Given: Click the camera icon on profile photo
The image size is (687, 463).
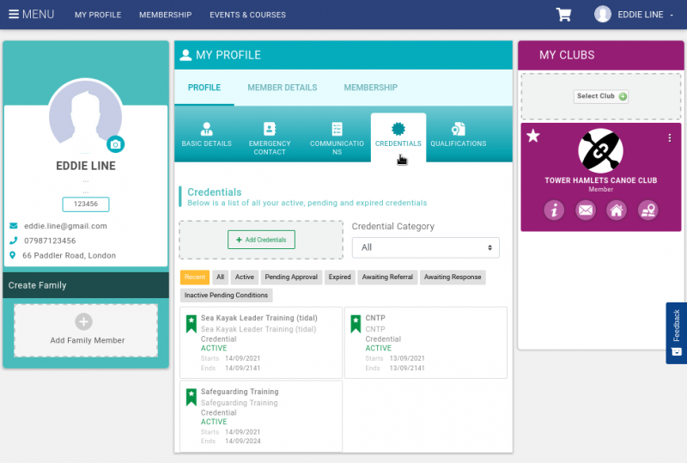Looking at the screenshot, I should pos(115,144).
